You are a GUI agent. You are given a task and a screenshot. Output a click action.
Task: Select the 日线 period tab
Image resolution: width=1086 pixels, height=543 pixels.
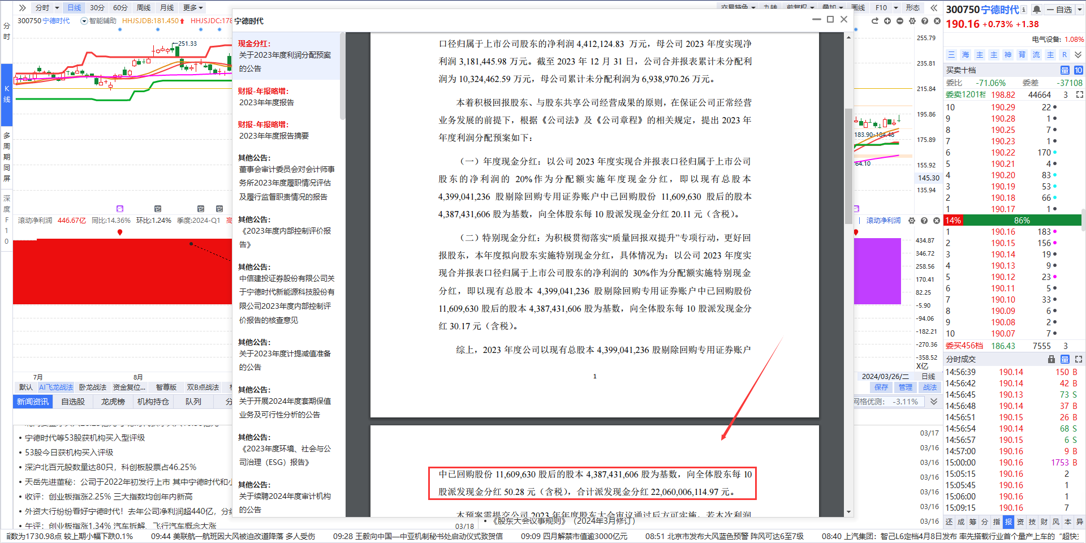(x=74, y=8)
